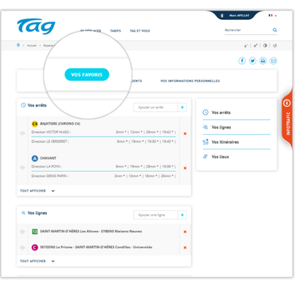
Task: Click the clock icon in the Vos arrêts header
Action: [x=23, y=105]
